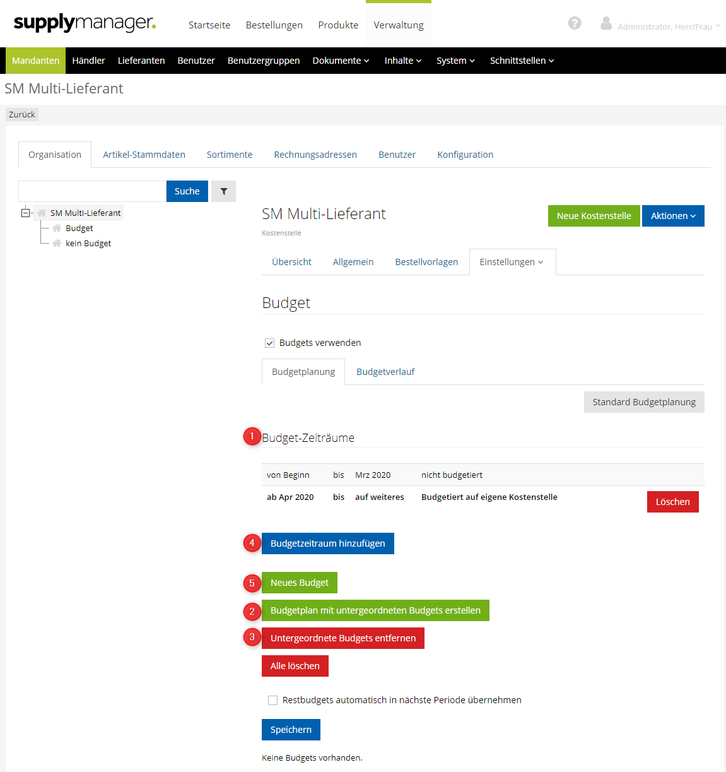
Task: Click house icon beside 'kein Budget' node
Action: [x=57, y=243]
